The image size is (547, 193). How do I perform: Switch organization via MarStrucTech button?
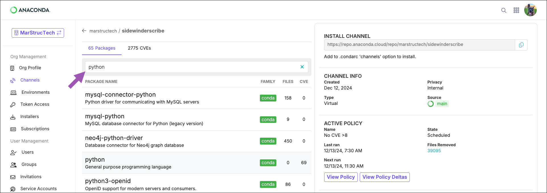tap(38, 33)
